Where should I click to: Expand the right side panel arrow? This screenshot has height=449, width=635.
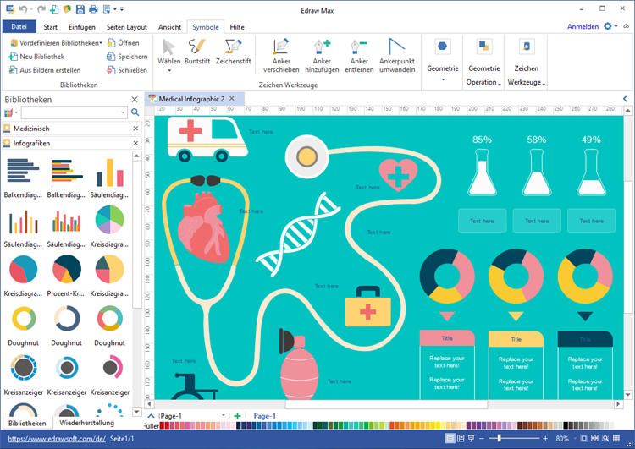pyautogui.click(x=626, y=99)
